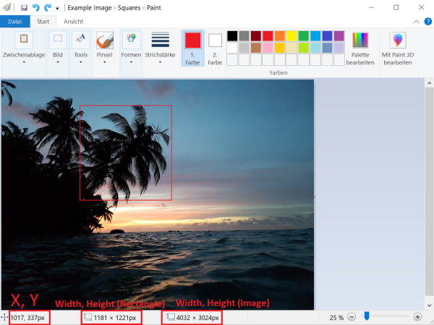Select the 2. Farbe color slot
The image size is (434, 325).
[x=215, y=48]
